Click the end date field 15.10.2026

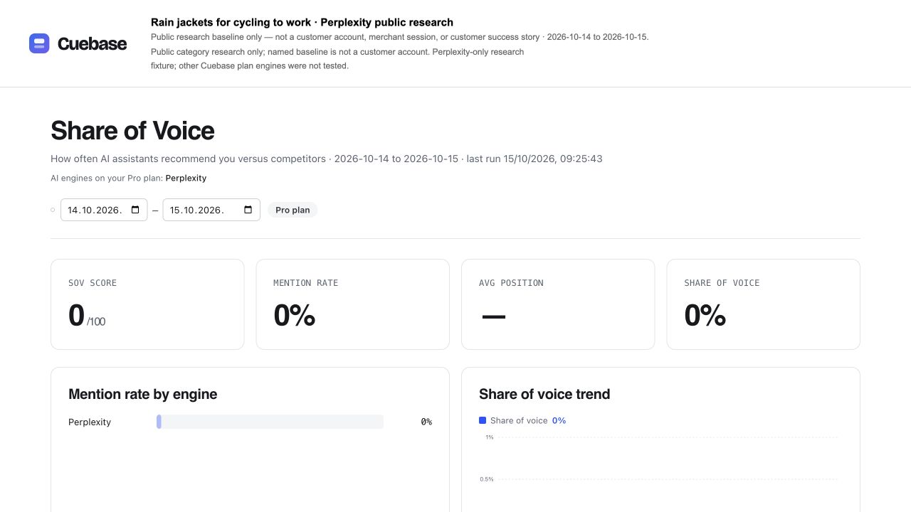211,210
